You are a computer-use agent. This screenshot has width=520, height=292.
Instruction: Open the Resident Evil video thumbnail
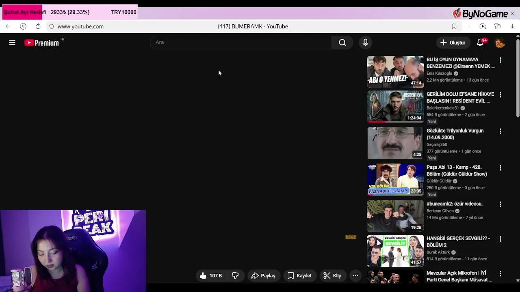(395, 107)
